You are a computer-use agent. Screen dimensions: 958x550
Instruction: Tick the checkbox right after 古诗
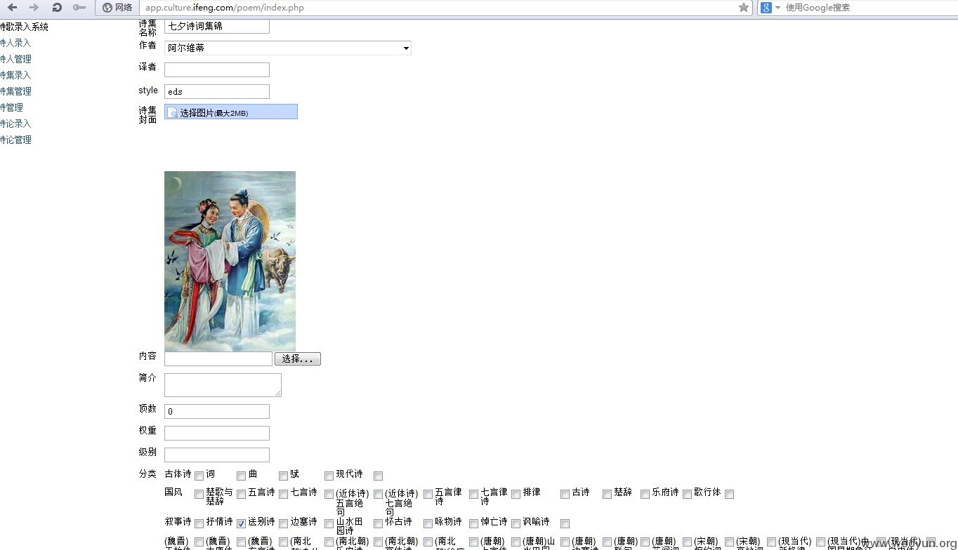pyautogui.click(x=607, y=494)
